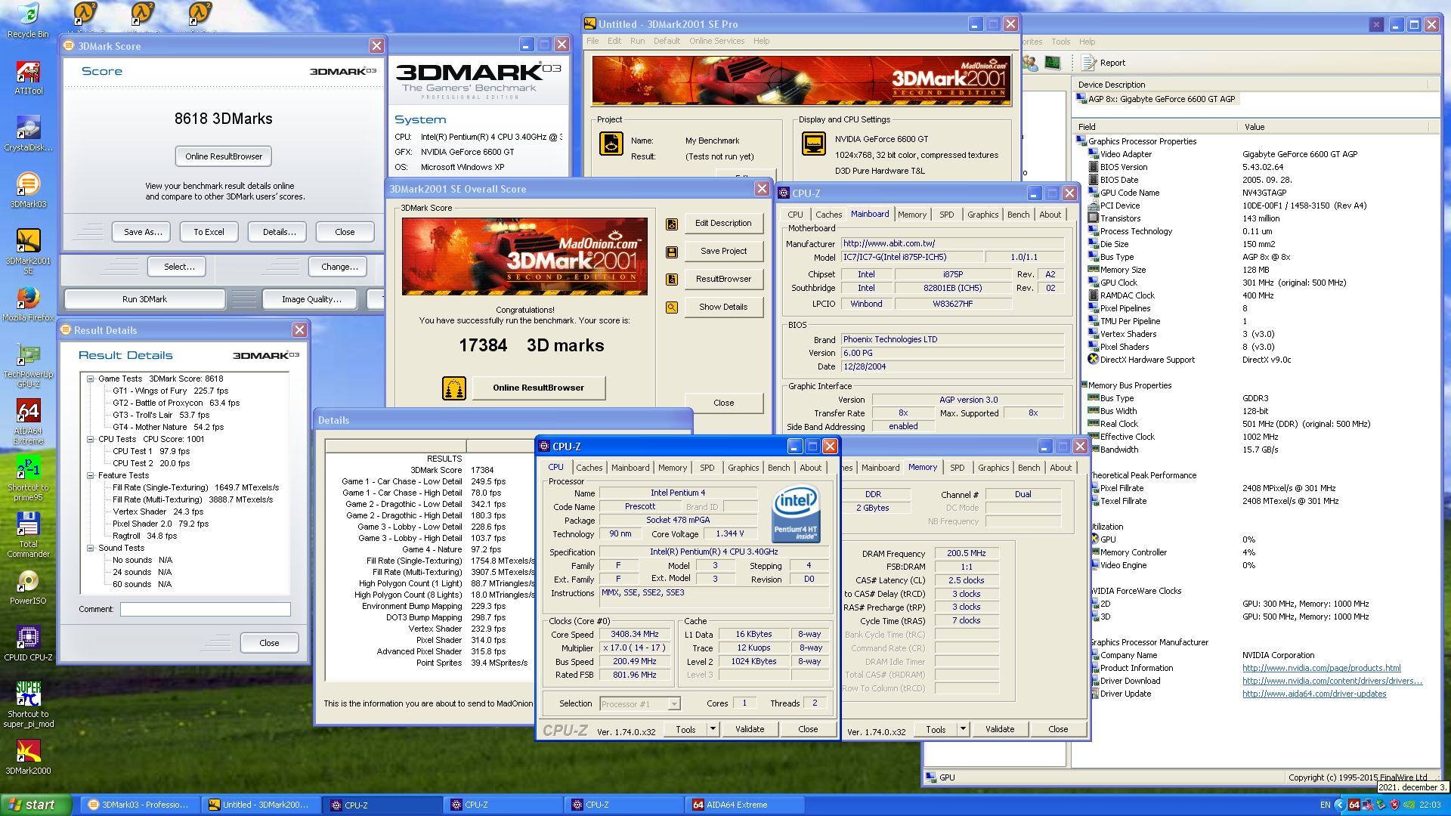
Task: Click the green monitor icon in AIDA64 toolbar
Action: click(1052, 63)
